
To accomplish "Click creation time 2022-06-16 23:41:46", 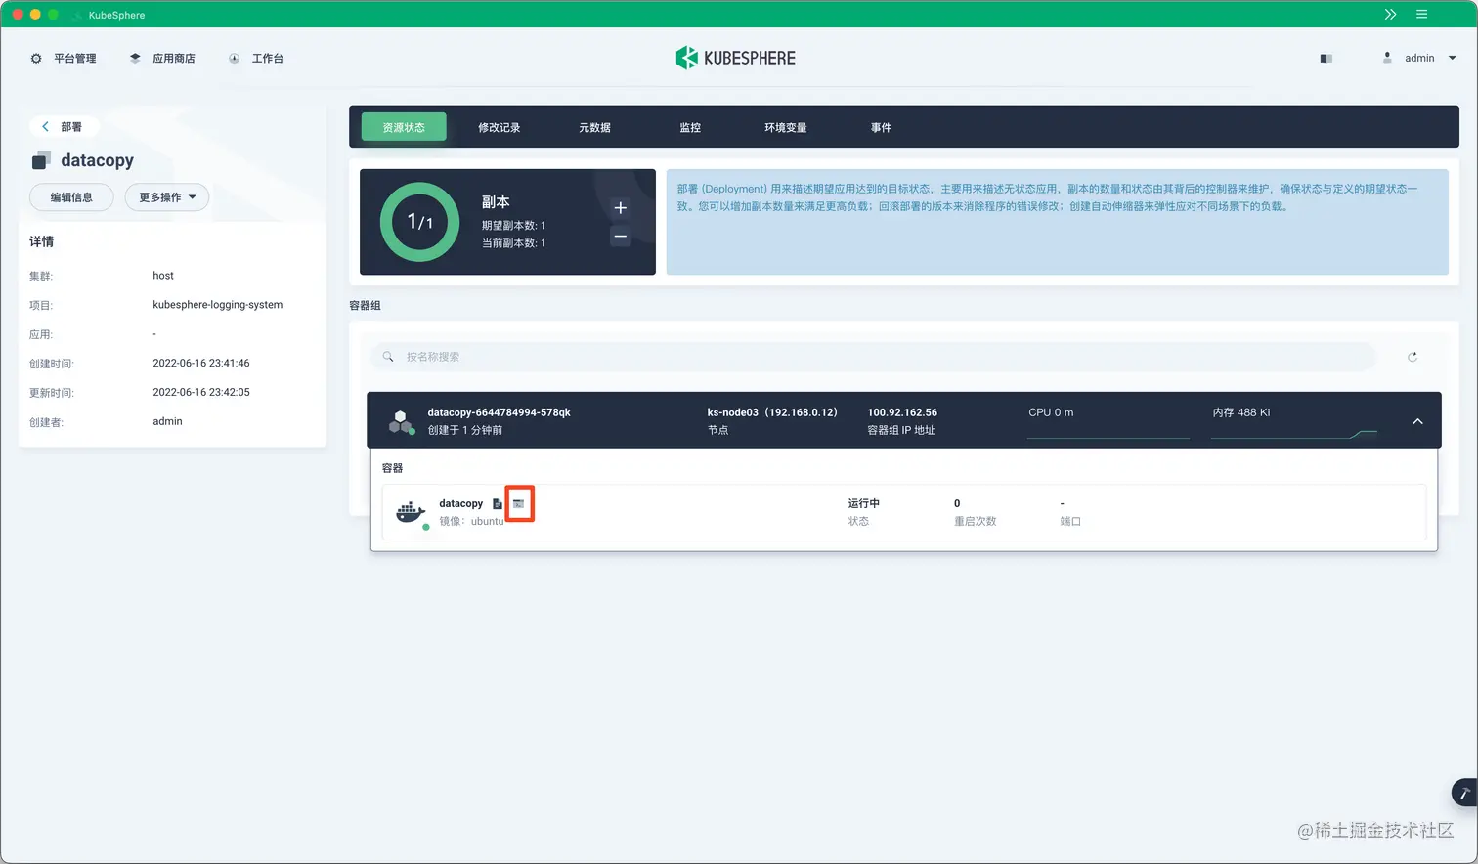I will click(201, 363).
